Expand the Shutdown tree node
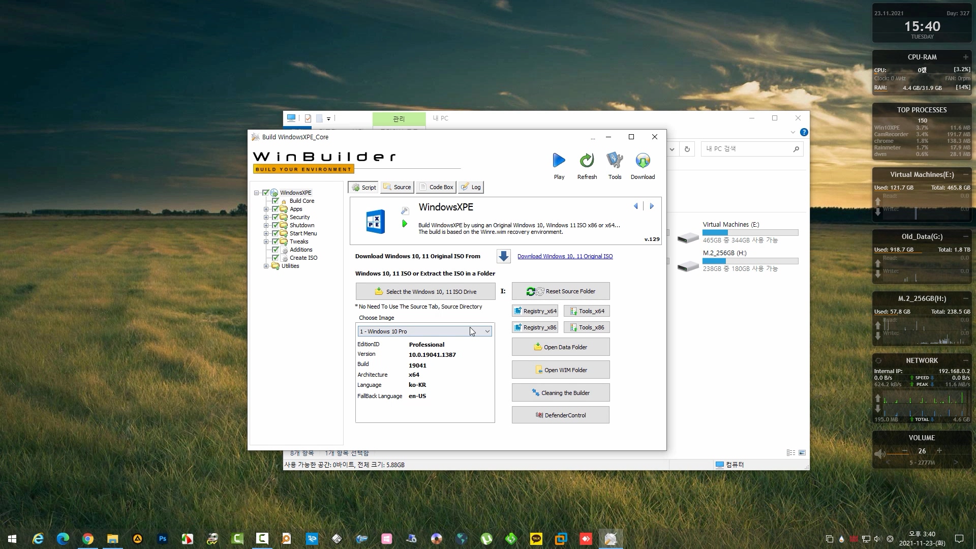 pos(266,225)
